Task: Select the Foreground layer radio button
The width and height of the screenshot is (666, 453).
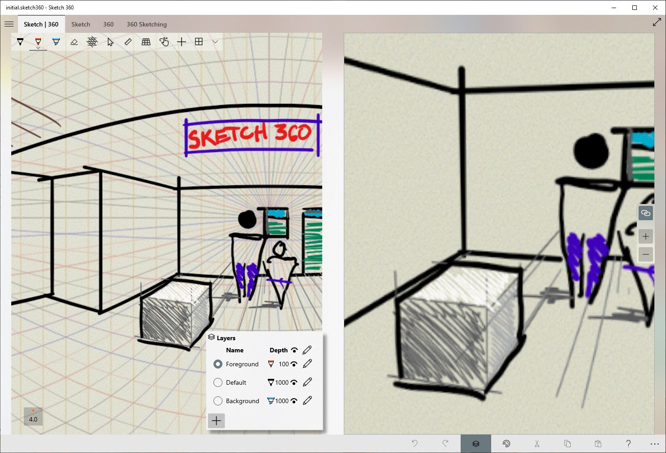Action: tap(218, 364)
